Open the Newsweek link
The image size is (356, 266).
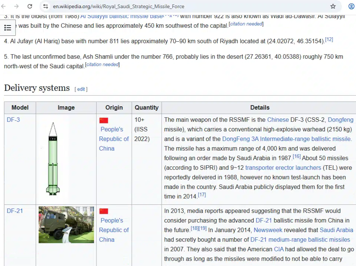tap(268, 230)
